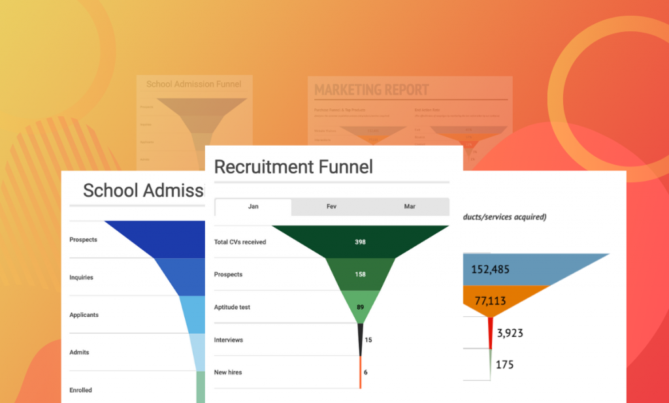Switch to the Mar tab

point(410,206)
